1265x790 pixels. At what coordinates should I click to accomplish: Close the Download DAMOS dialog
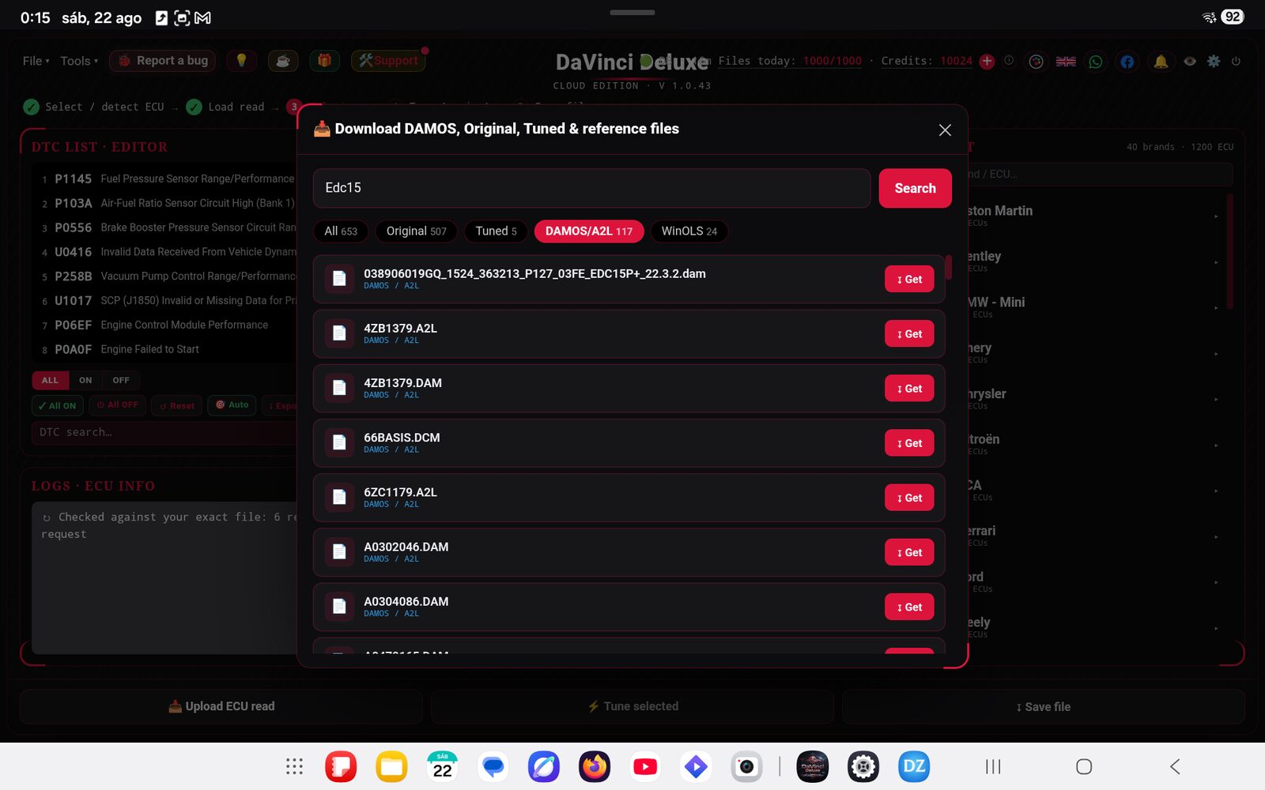945,130
